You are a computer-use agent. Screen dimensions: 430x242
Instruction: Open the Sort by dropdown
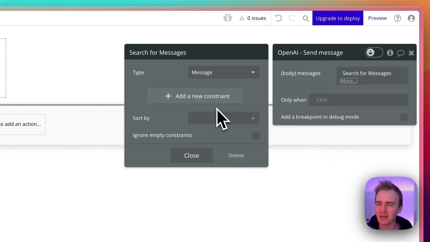[224, 118]
